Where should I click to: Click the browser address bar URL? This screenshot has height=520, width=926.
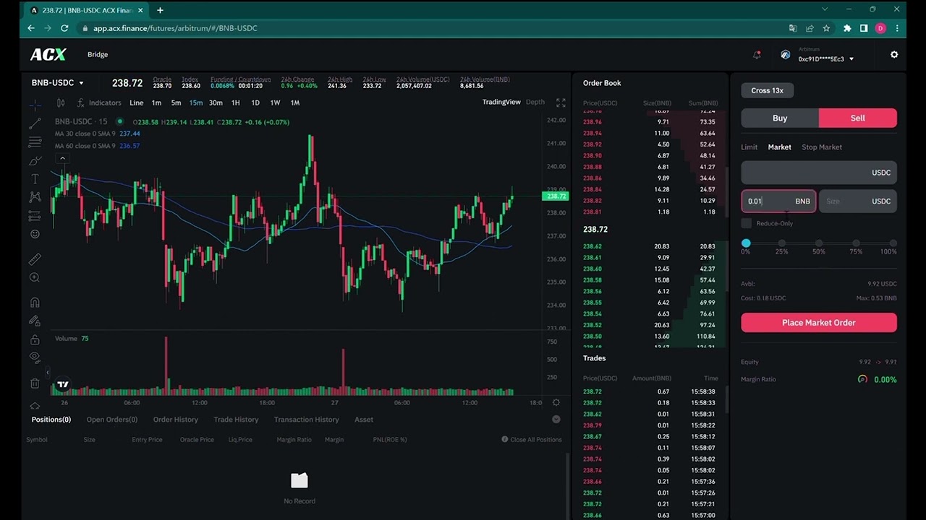(x=175, y=28)
